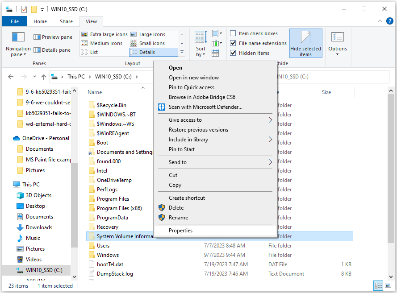The height and width of the screenshot is (293, 397).
Task: Click the Up arrow navigation icon
Action: pyautogui.click(x=43, y=77)
